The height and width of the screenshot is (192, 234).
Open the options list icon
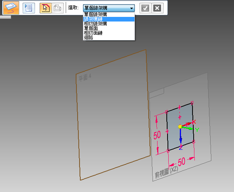click(x=29, y=8)
